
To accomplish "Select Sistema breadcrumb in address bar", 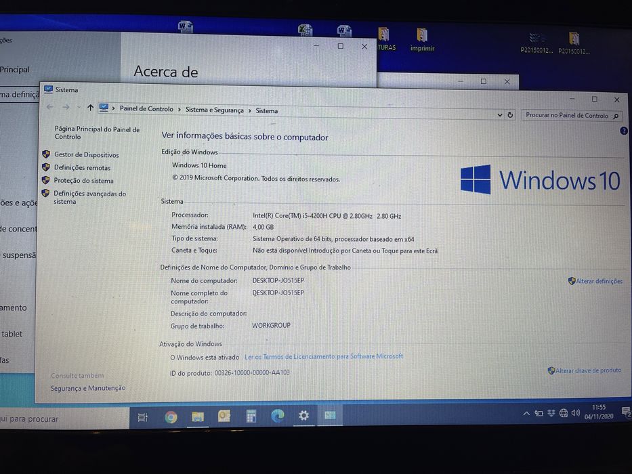I will (x=266, y=111).
